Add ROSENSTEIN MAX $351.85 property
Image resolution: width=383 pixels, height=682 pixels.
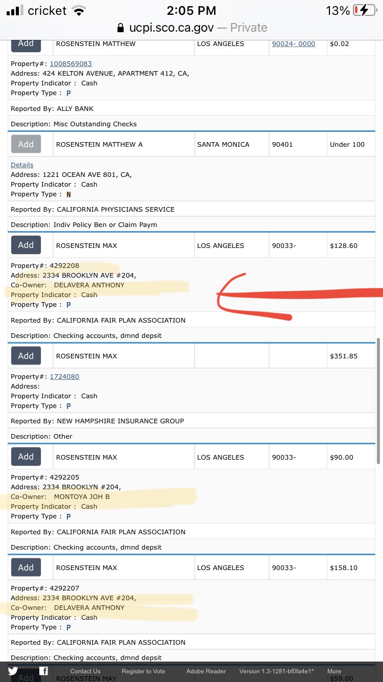(26, 356)
